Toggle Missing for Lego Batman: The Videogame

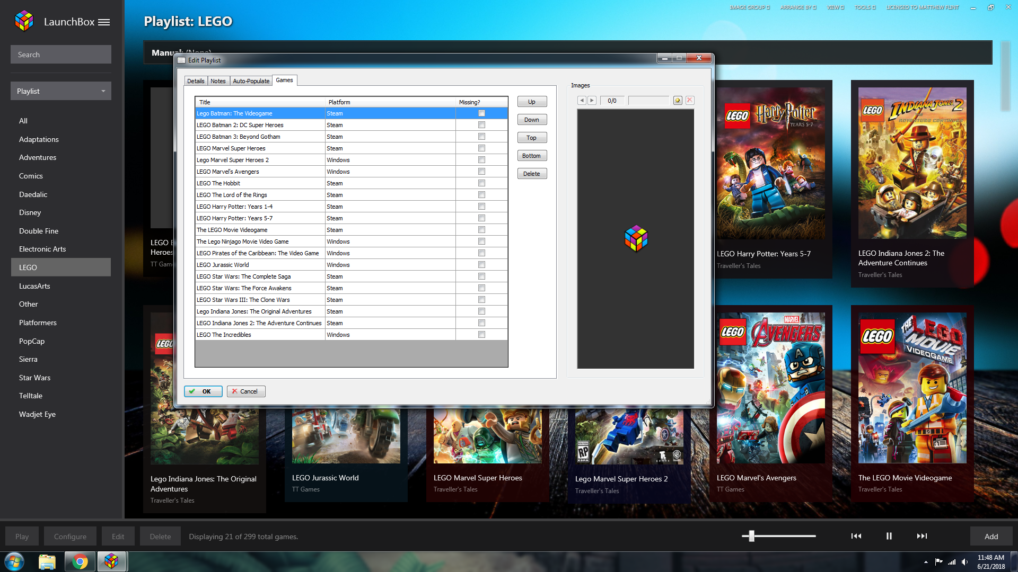[481, 113]
